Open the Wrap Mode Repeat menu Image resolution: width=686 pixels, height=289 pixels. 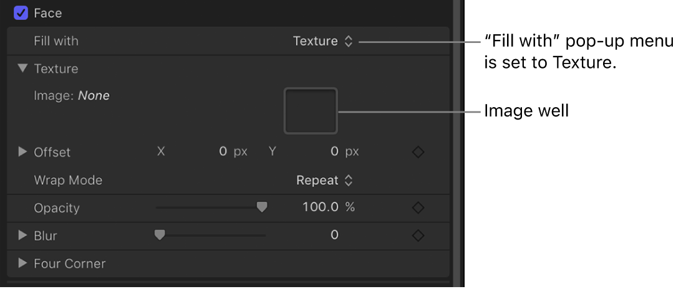(324, 180)
